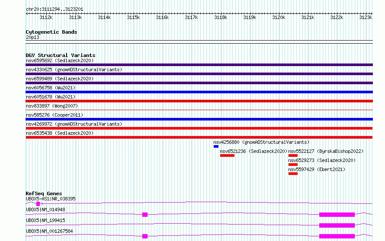The image size is (385, 241).
Task: Select the nsv585276 (Cooper2011) label
Action: click(x=55, y=115)
